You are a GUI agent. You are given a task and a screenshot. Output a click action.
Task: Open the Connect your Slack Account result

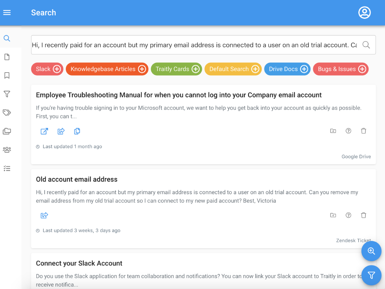(79, 263)
